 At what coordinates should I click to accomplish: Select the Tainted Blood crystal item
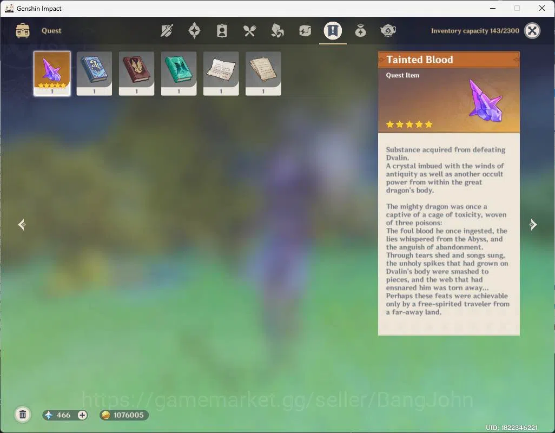point(52,74)
